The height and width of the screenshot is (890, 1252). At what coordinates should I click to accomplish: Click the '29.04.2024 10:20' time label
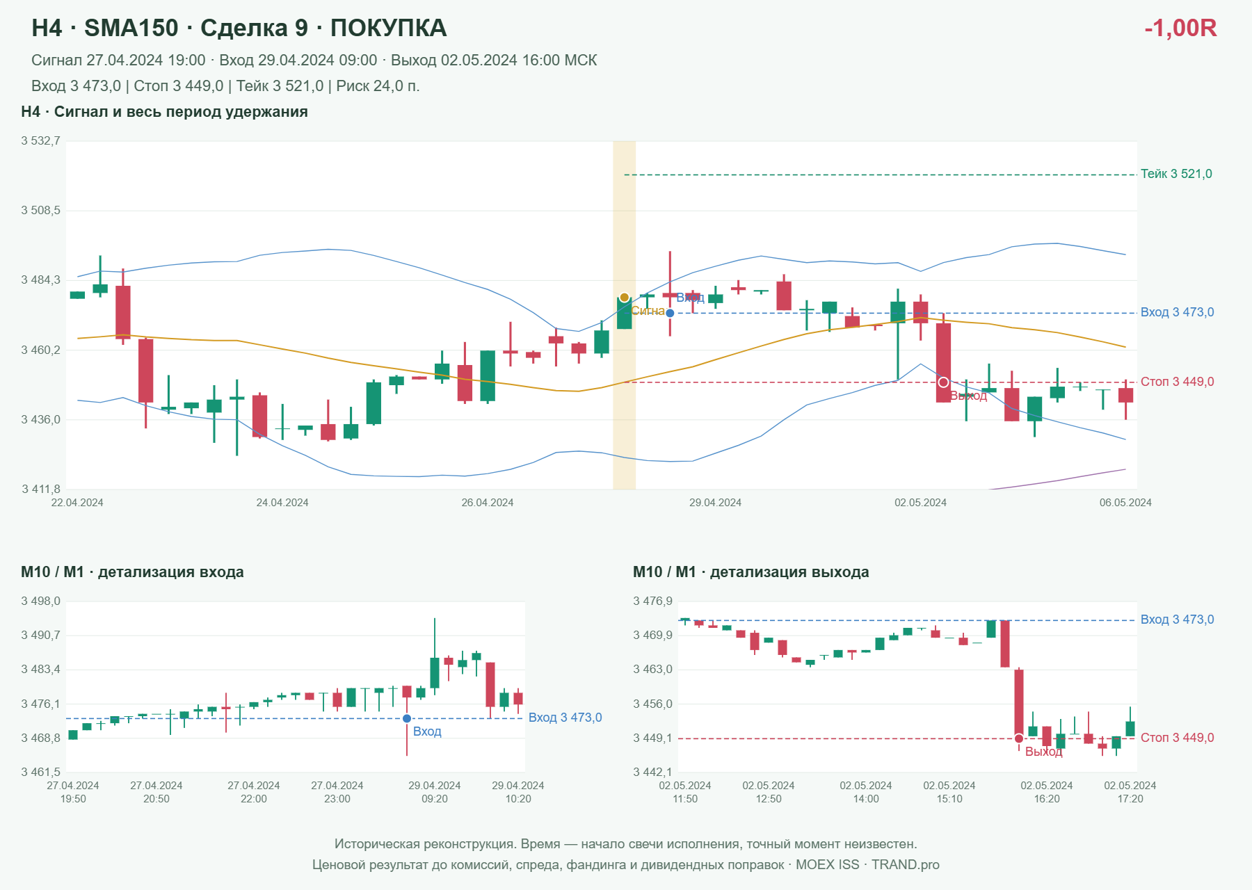[x=518, y=792]
